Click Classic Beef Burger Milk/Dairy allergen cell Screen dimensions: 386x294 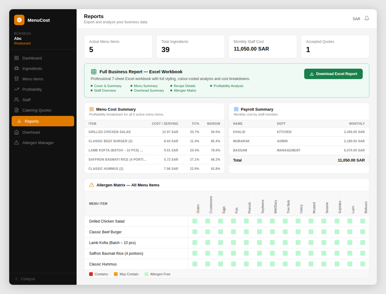(272, 232)
